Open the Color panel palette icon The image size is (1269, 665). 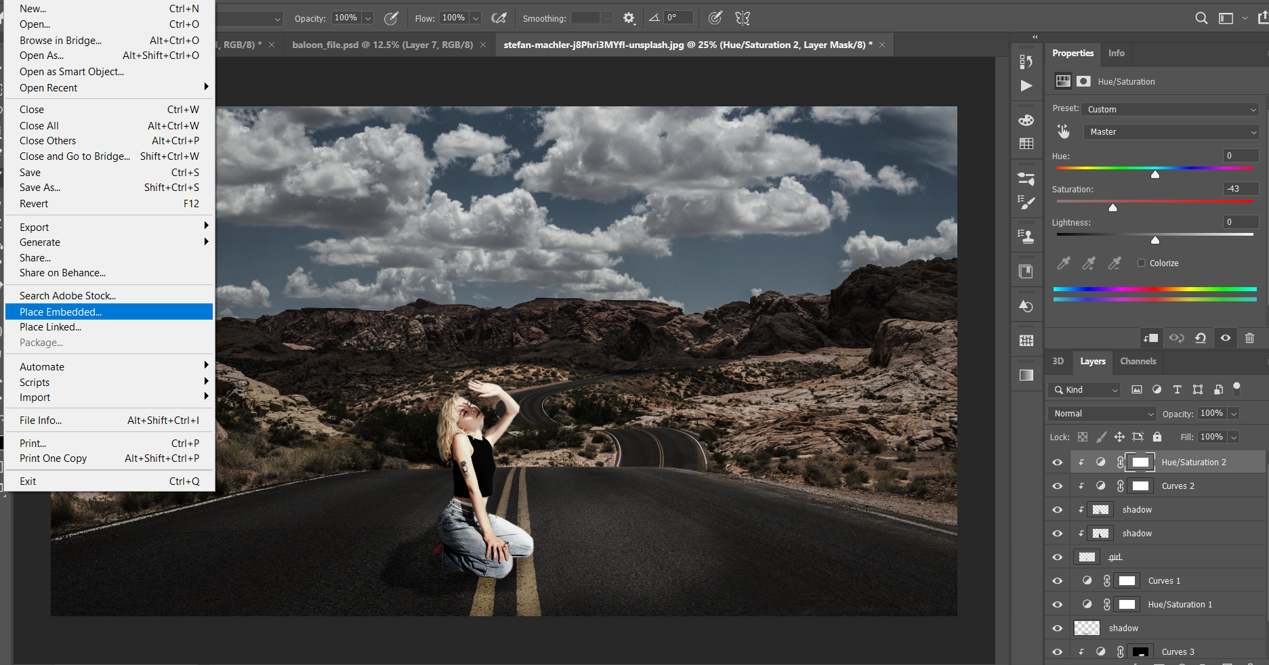(x=1026, y=121)
